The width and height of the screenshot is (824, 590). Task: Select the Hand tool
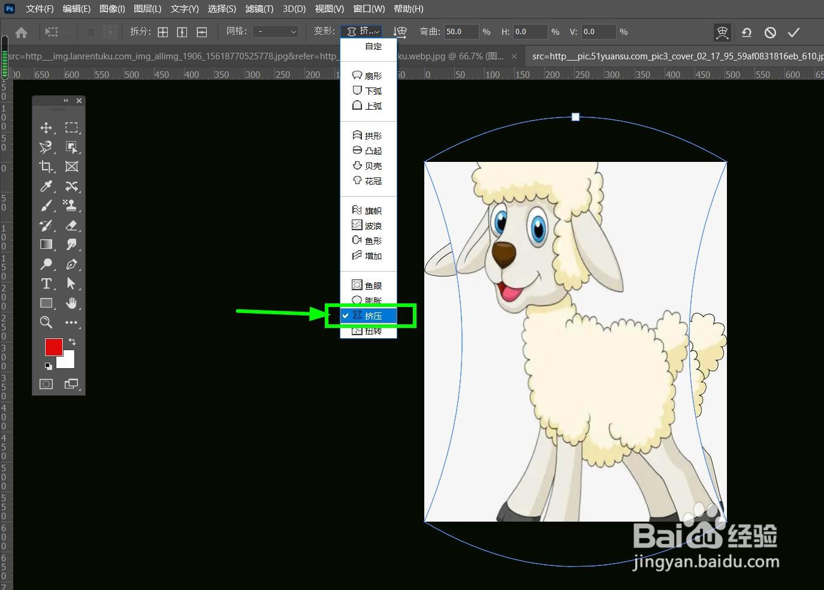[72, 303]
